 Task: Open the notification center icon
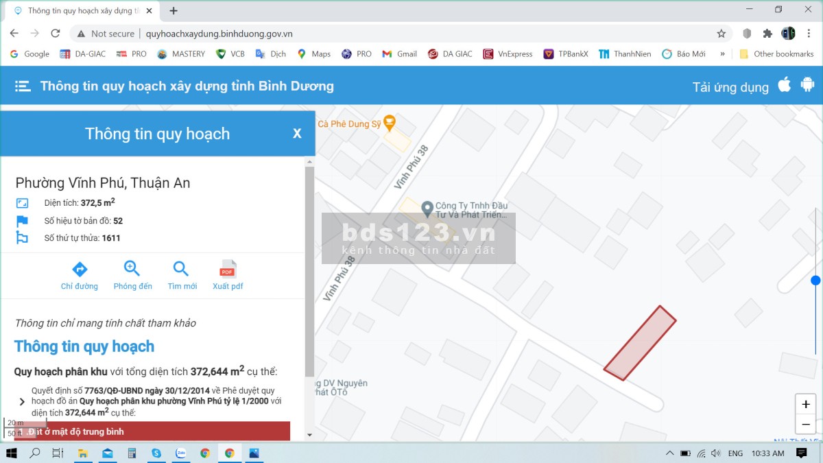pyautogui.click(x=801, y=453)
